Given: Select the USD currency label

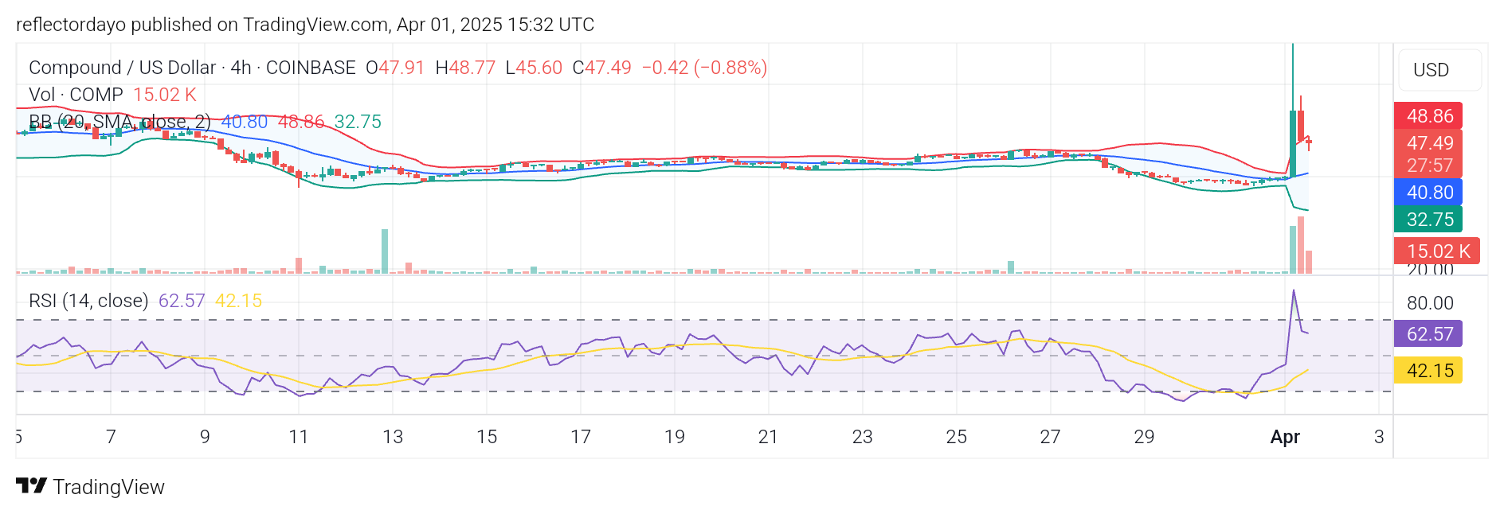Looking at the screenshot, I should [1431, 70].
